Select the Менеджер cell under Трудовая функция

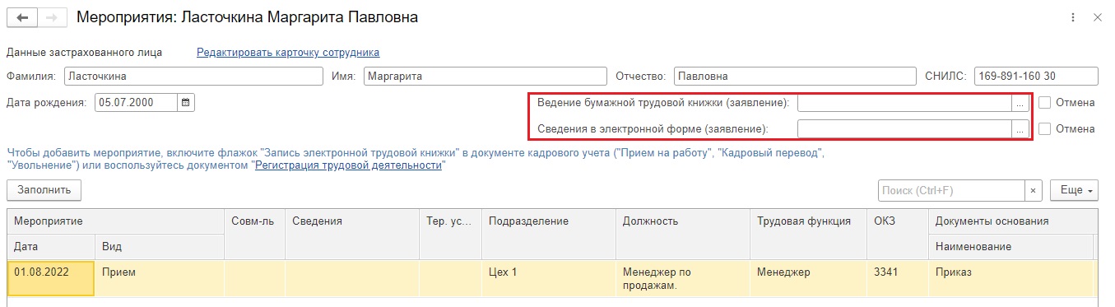click(x=808, y=278)
